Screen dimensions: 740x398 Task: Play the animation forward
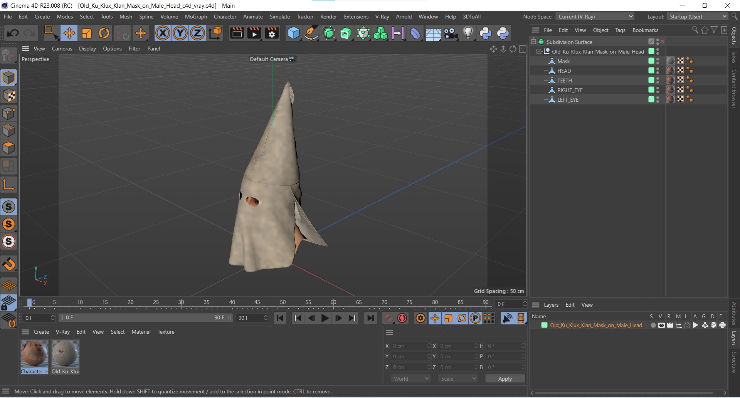[x=325, y=318]
